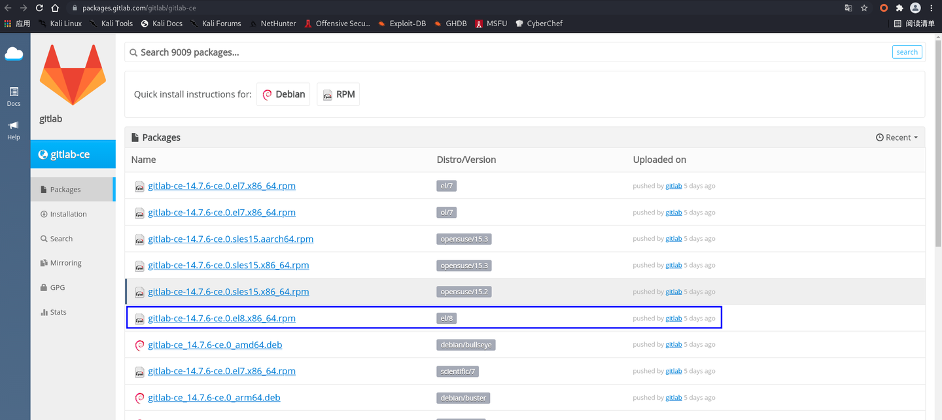The width and height of the screenshot is (942, 420).
Task: Select Installation in the gitlab-ce sidebar
Action: 68,213
